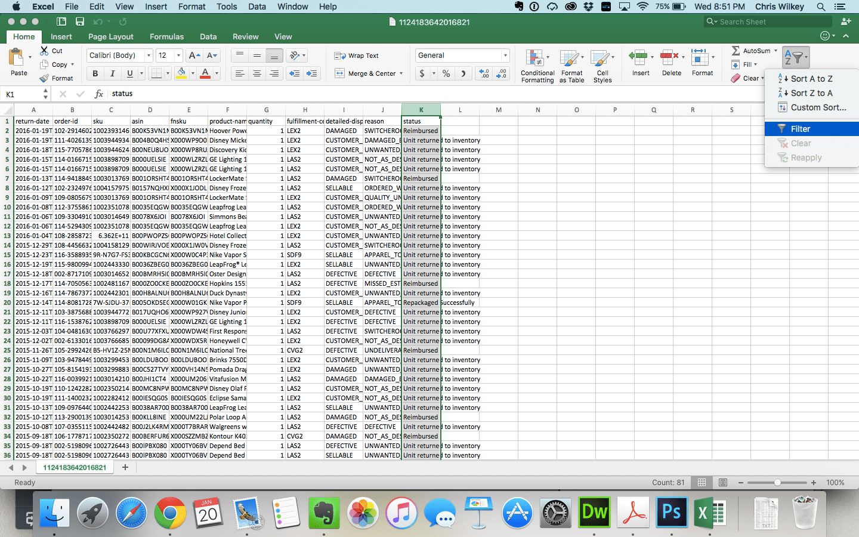Click the Paste clipboard icon

17,58
